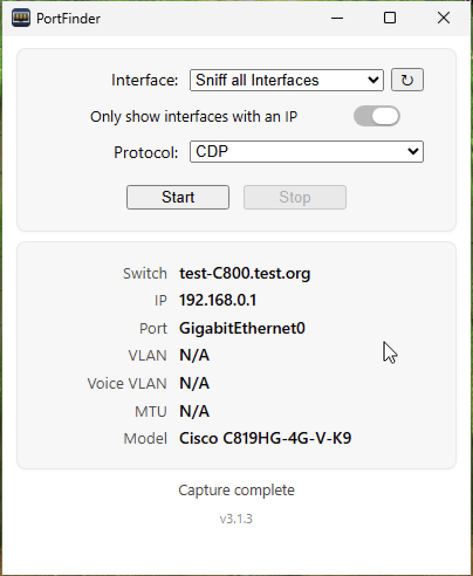Disable the 'Only show interfaces with an IP' toggle
The height and width of the screenshot is (576, 473).
pyautogui.click(x=376, y=116)
